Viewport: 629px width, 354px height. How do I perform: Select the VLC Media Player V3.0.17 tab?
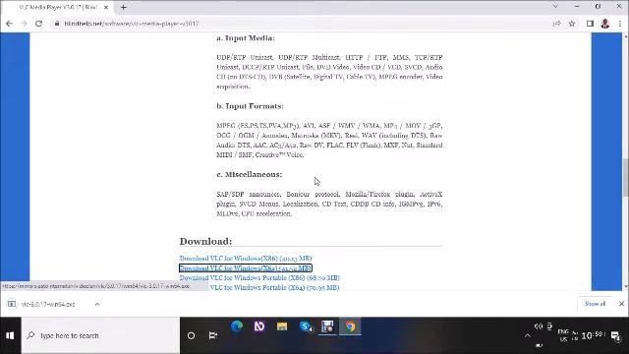(x=59, y=7)
